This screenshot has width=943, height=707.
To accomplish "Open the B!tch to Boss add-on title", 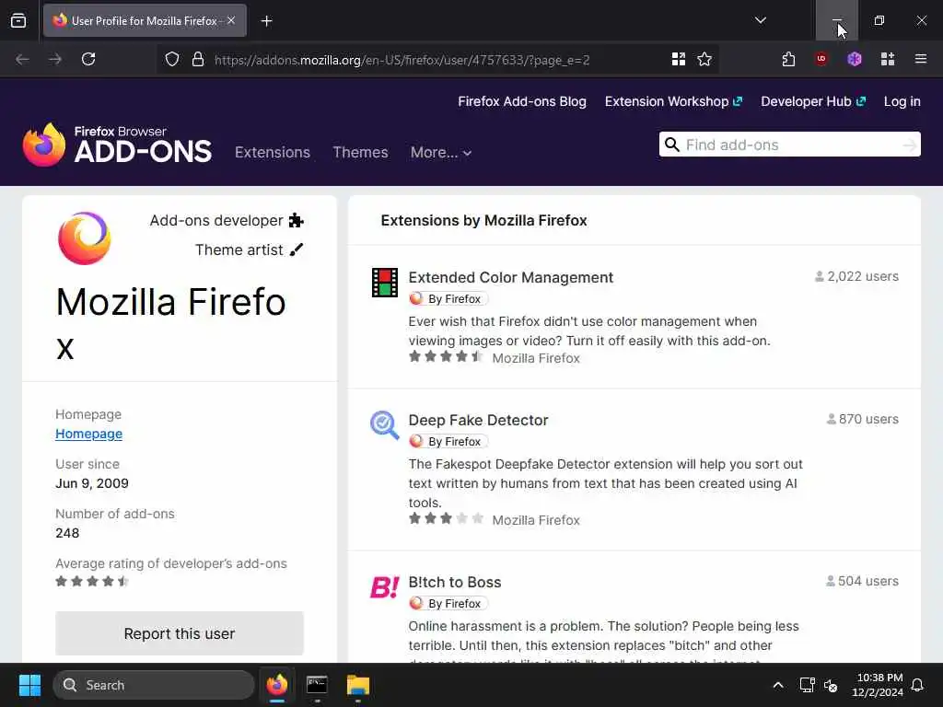I will point(455,582).
